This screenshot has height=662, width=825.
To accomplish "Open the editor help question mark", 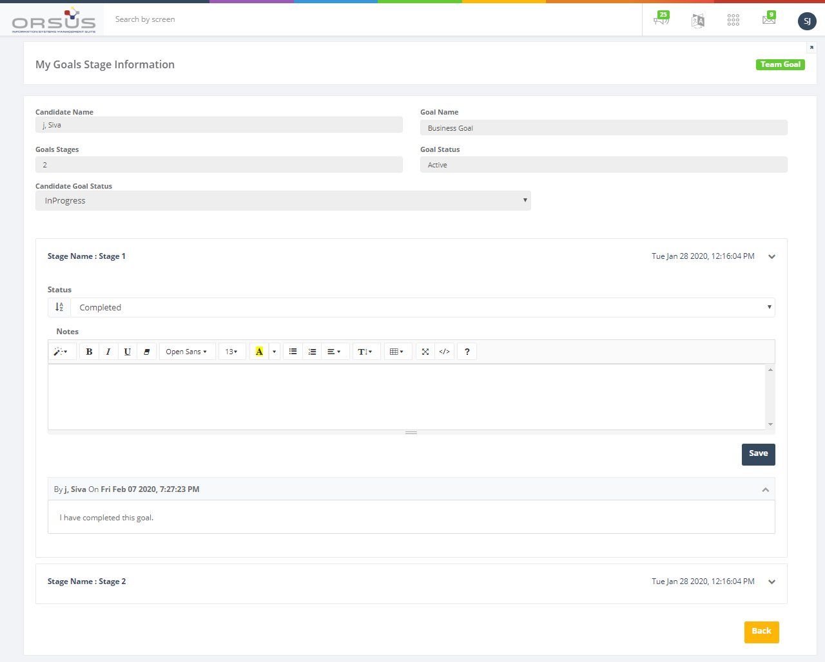I will coord(467,352).
